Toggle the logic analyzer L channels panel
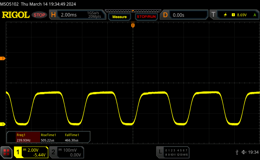 click(x=173, y=152)
